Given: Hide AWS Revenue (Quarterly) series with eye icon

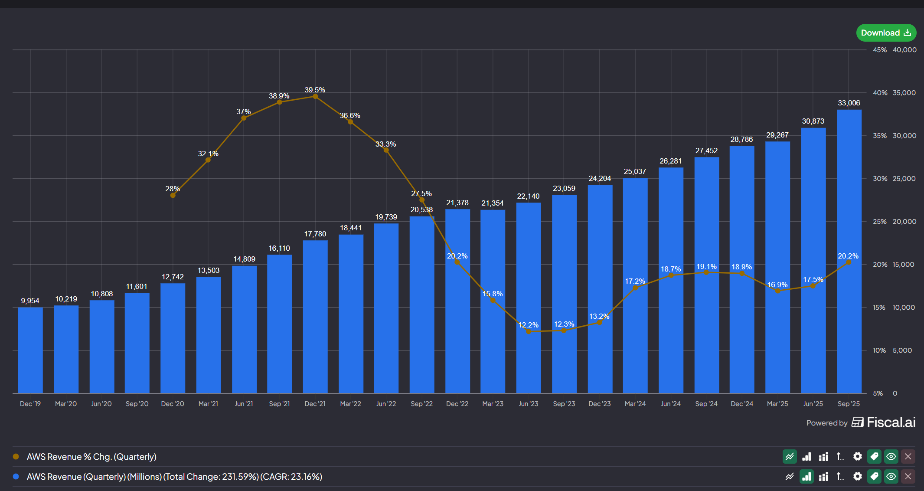Looking at the screenshot, I should [891, 476].
